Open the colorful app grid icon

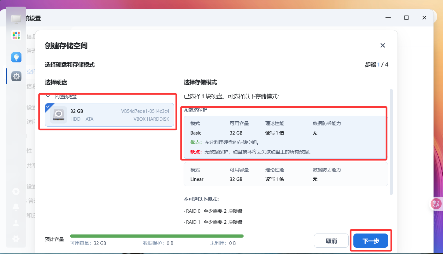[16, 35]
